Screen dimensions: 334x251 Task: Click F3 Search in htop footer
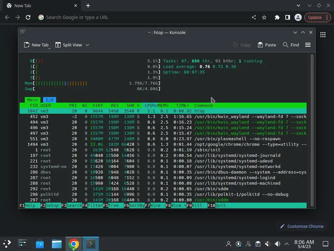[x=71, y=205]
